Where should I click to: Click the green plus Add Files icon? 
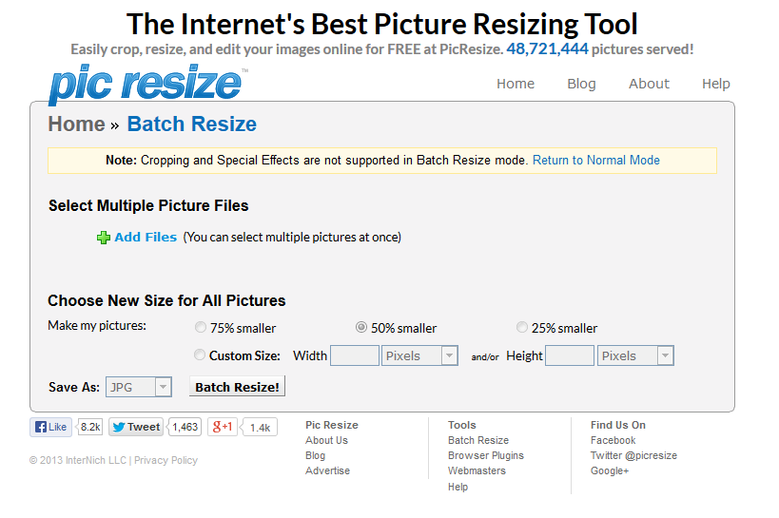104,238
